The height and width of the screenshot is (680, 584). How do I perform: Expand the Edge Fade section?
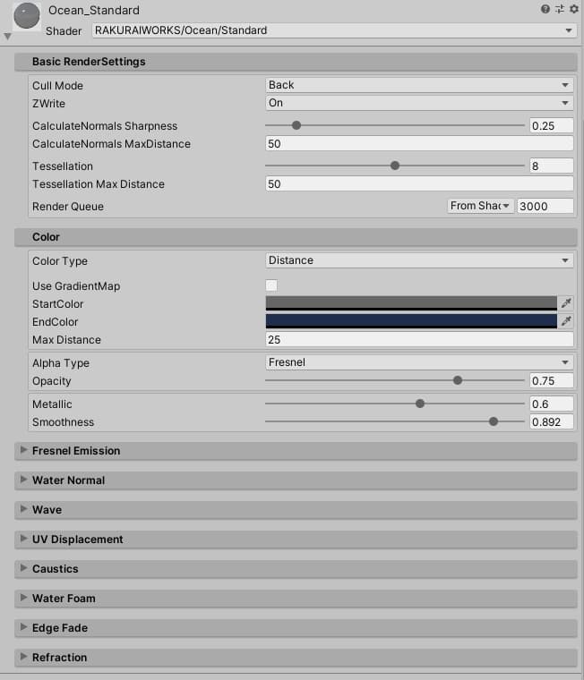pyautogui.click(x=296, y=628)
